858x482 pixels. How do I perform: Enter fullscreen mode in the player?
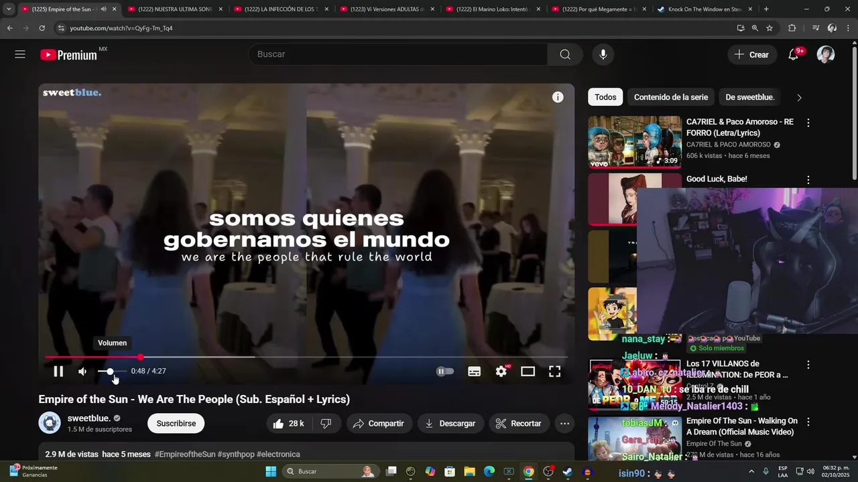coord(555,372)
